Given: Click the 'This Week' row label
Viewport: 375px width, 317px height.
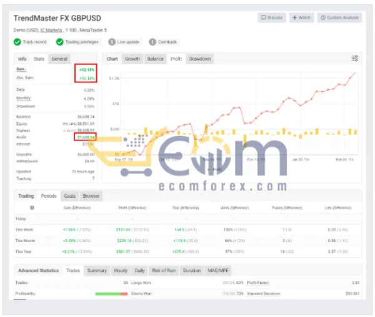Looking at the screenshot, I should (24, 230).
